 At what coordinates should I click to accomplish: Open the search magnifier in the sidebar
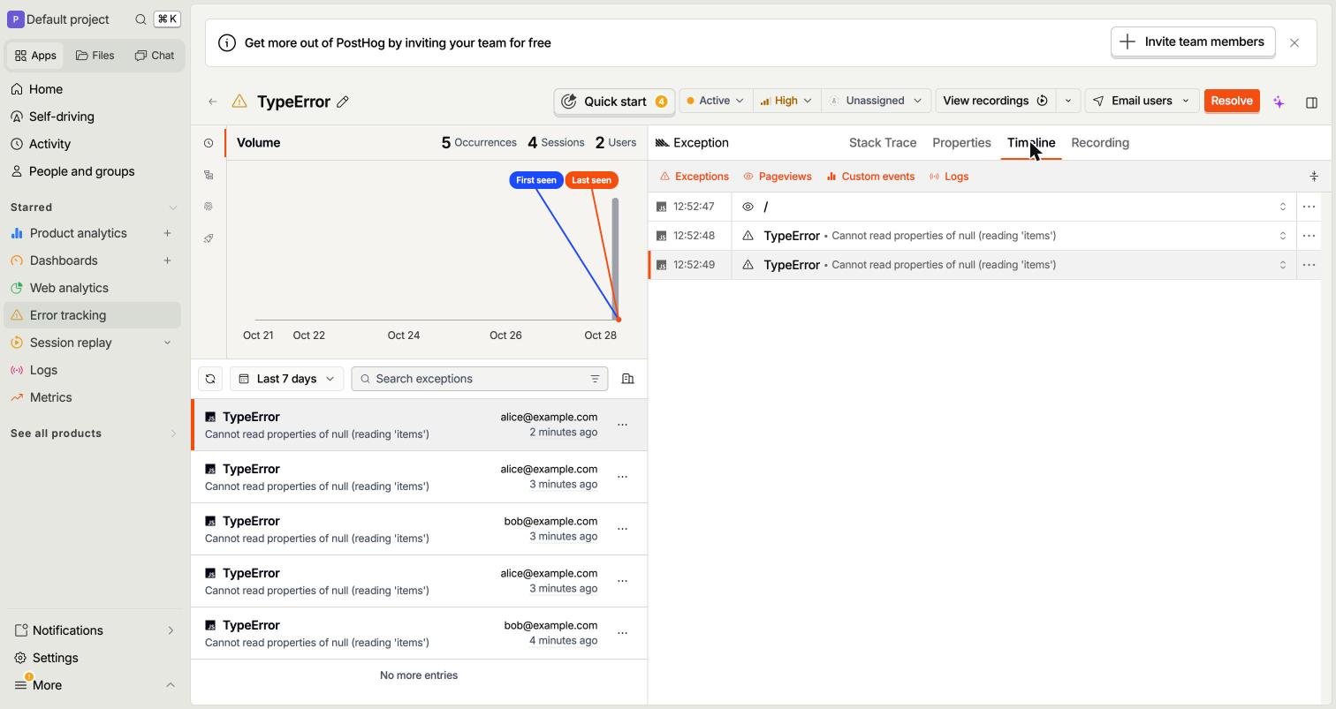click(140, 19)
